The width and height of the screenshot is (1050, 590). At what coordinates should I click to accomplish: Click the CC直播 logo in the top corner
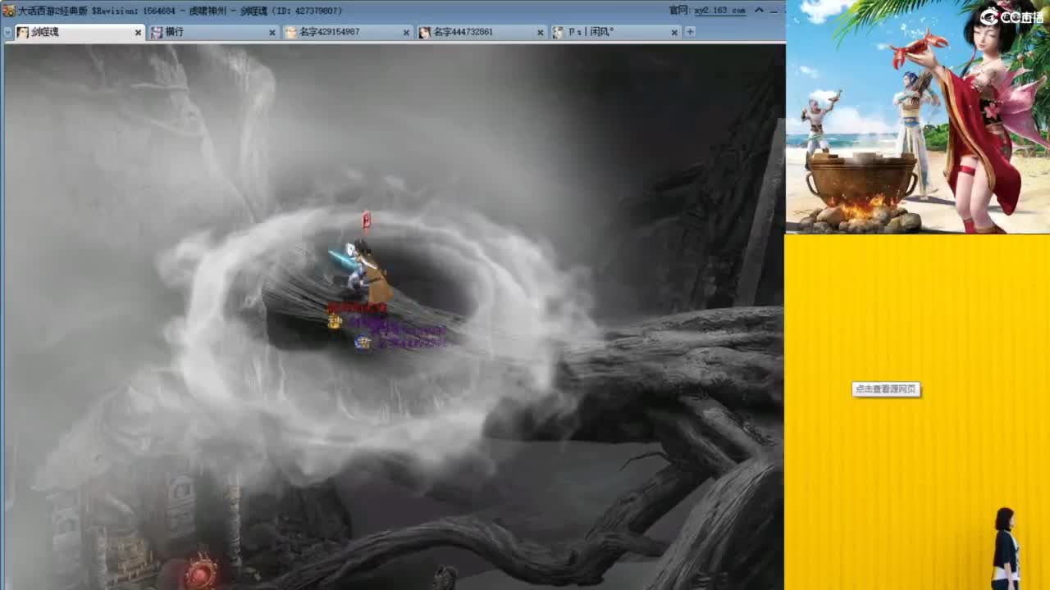pos(1012,16)
